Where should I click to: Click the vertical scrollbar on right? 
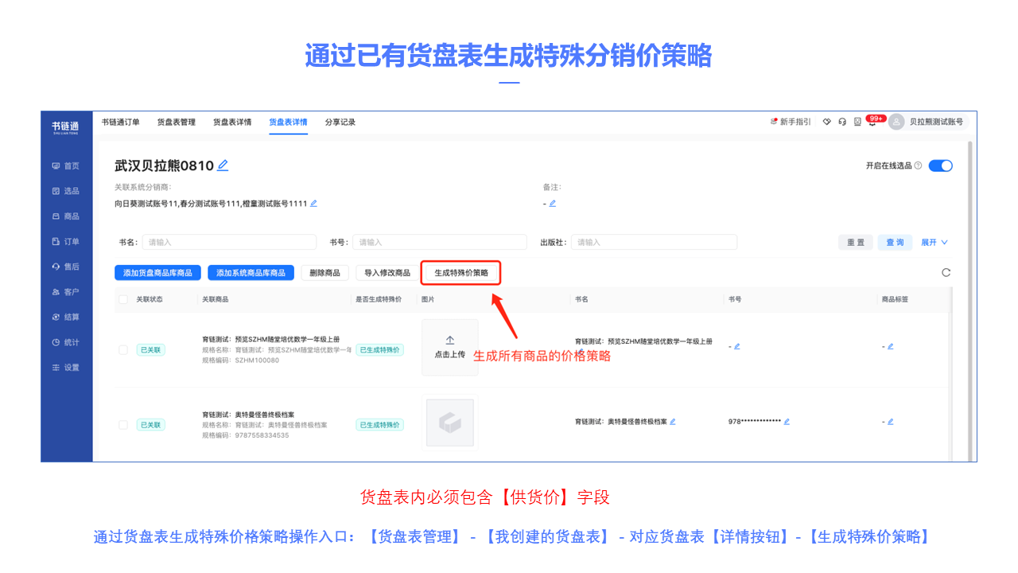tap(969, 301)
